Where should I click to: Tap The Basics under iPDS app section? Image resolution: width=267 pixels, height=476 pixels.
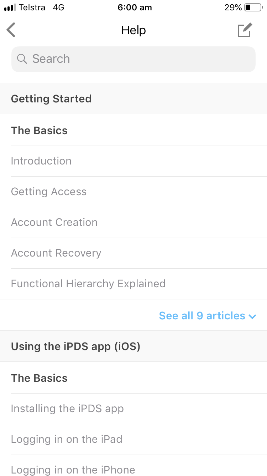point(39,378)
